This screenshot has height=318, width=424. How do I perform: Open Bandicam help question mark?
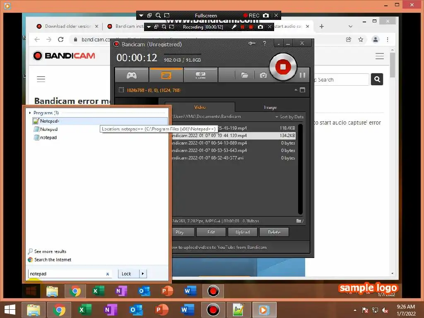click(265, 43)
